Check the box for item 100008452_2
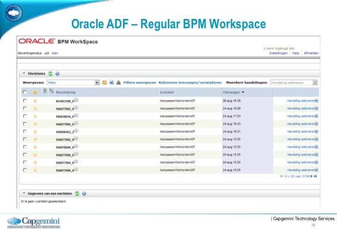 pos(25,131)
